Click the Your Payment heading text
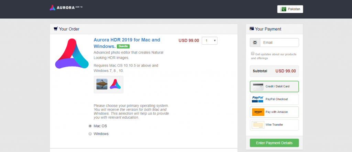The image size is (352, 152). pos(268,29)
